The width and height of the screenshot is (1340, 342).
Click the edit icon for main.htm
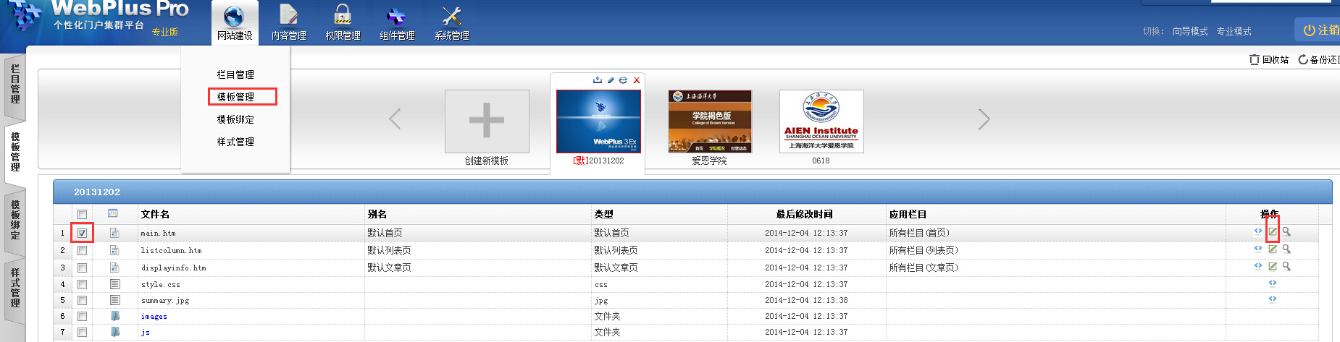pyautogui.click(x=1272, y=232)
